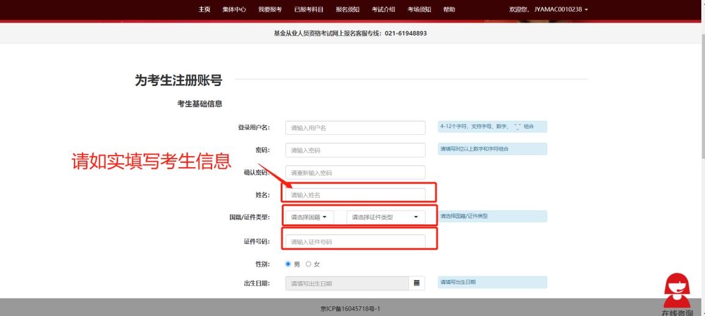
Task: Go to 主页 in the navigation bar
Action: point(204,9)
